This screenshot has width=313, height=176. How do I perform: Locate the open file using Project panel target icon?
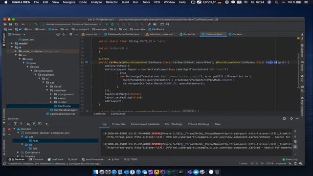pyautogui.click(x=58, y=34)
